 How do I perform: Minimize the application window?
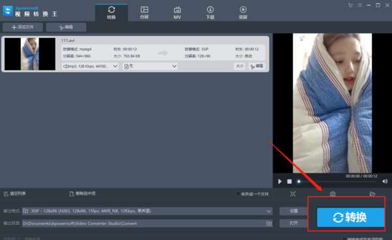(368, 5)
